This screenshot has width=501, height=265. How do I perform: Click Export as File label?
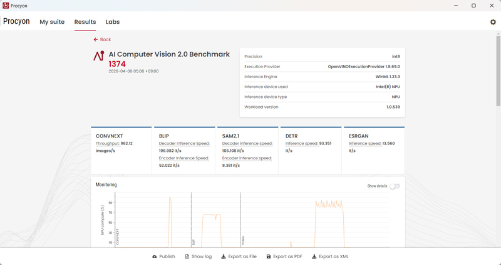[x=242, y=256]
